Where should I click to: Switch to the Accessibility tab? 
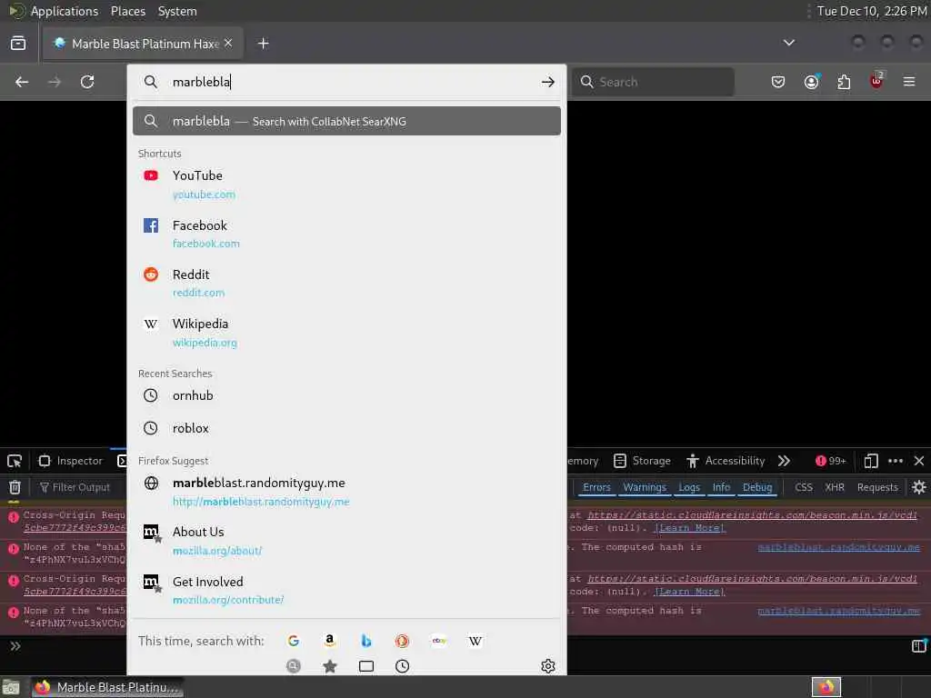(726, 461)
